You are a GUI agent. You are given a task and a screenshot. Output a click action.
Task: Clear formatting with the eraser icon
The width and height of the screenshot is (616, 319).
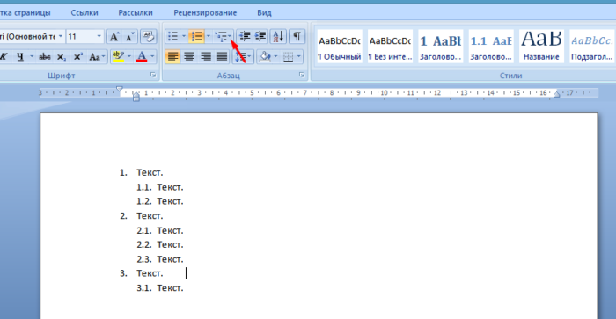(149, 37)
